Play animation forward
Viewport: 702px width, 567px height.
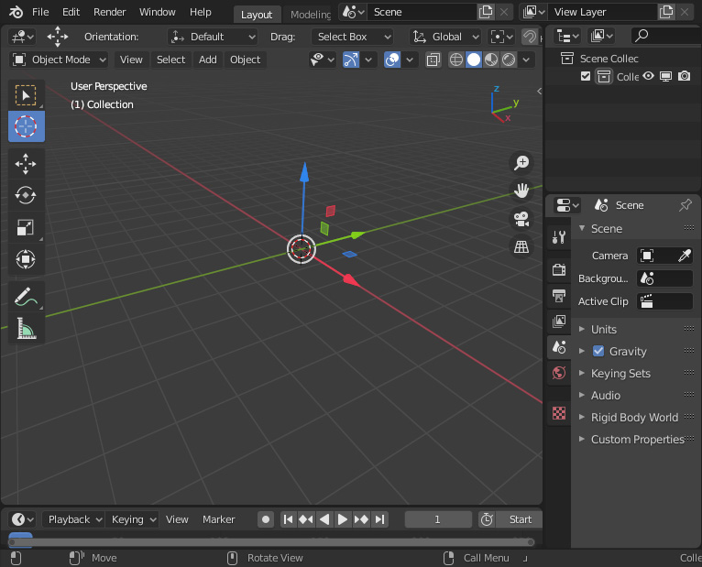pos(343,519)
